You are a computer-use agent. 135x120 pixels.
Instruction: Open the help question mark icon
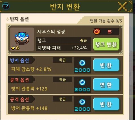(6, 6)
